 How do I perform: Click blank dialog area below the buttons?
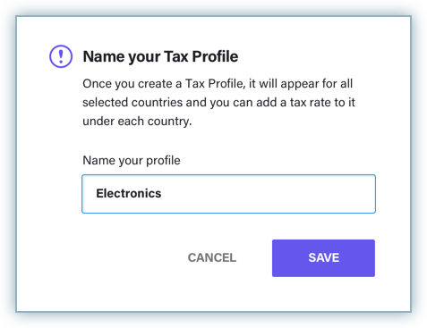click(x=213, y=294)
